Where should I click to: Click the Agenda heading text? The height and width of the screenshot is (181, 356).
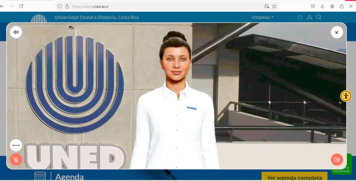pyautogui.click(x=69, y=177)
